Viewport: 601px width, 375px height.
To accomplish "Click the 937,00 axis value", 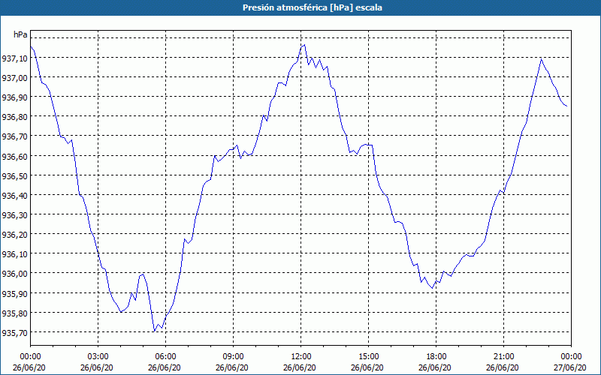I will click(14, 78).
